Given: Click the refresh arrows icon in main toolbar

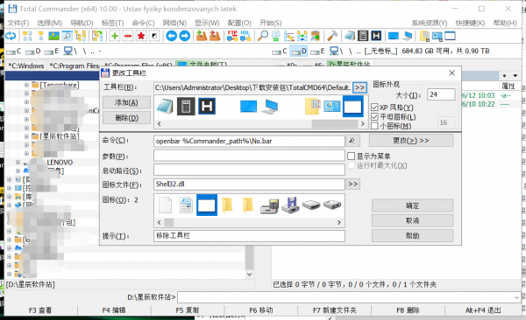Looking at the screenshot, I should click(11, 36).
